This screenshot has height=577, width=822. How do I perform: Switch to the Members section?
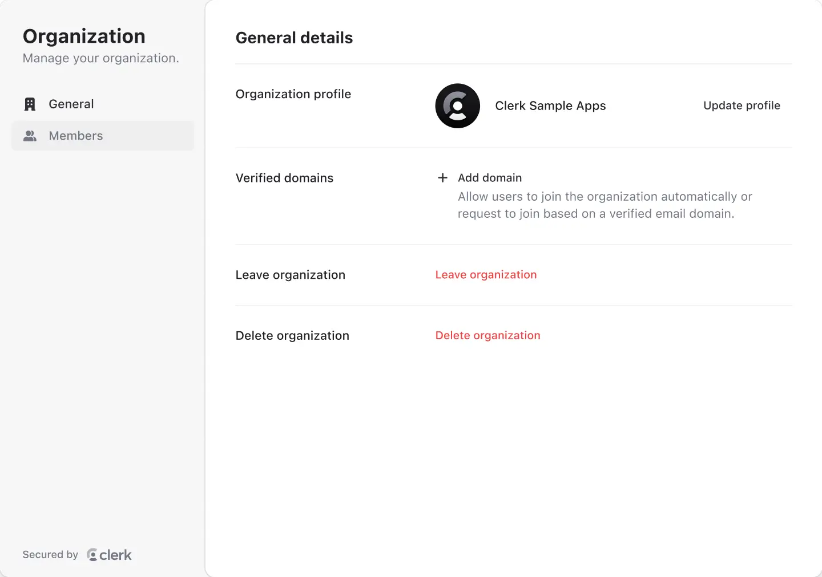click(x=75, y=136)
